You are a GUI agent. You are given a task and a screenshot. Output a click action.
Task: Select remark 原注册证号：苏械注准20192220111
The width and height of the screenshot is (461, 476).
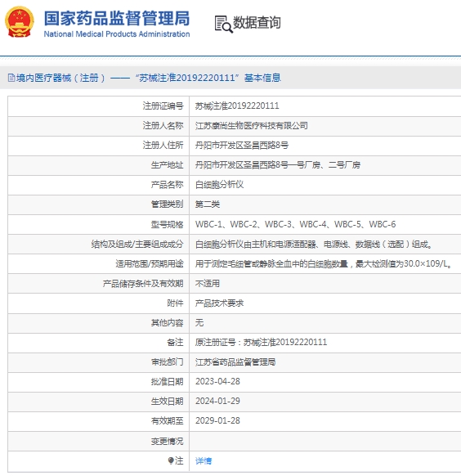coord(261,343)
